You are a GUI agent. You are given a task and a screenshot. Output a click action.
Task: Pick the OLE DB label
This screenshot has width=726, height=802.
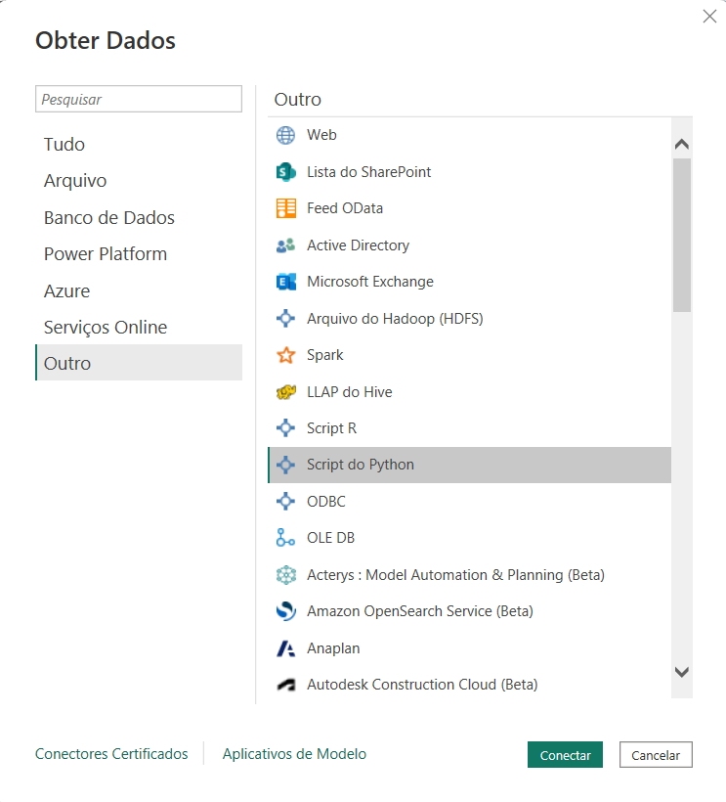[330, 538]
